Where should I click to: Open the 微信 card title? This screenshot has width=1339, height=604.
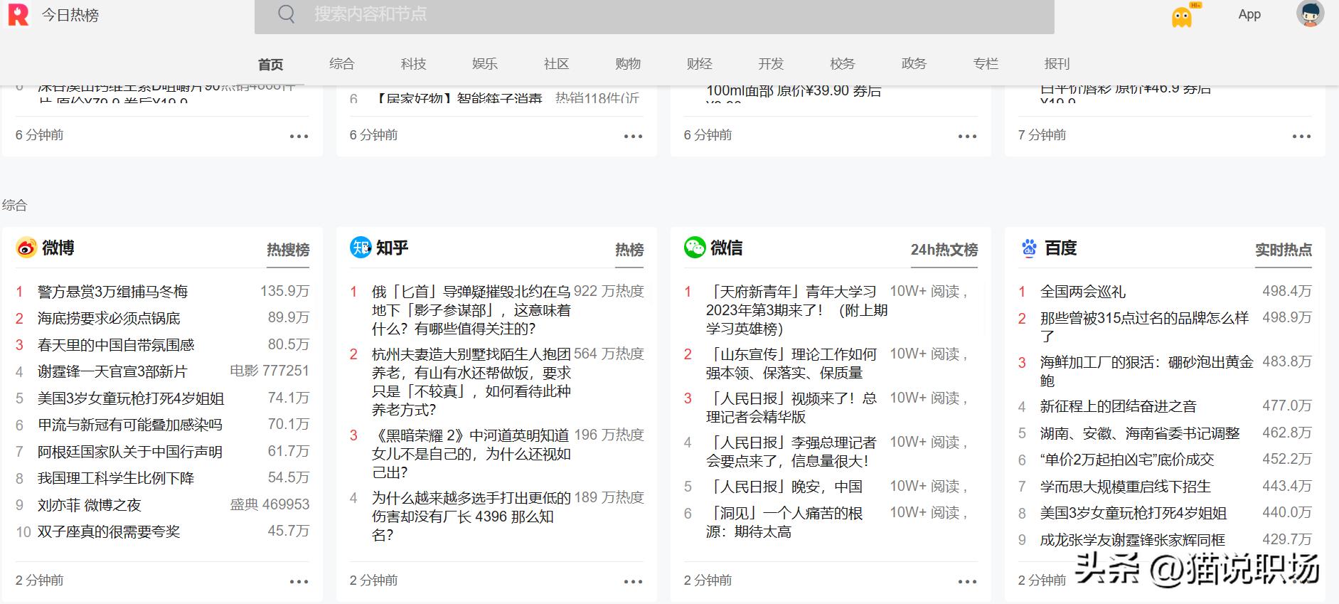tap(727, 248)
